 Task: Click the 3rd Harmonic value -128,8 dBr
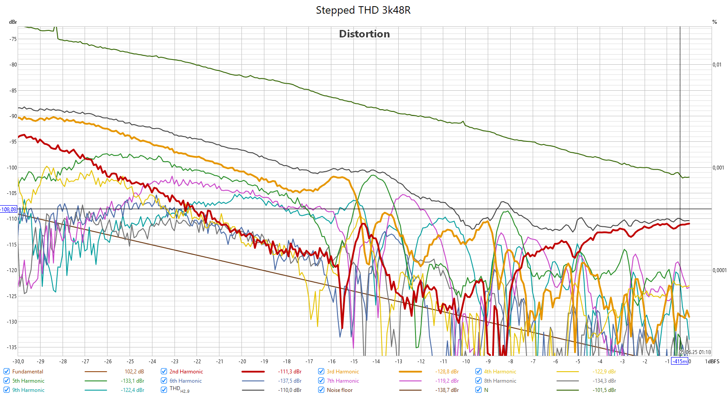447,372
